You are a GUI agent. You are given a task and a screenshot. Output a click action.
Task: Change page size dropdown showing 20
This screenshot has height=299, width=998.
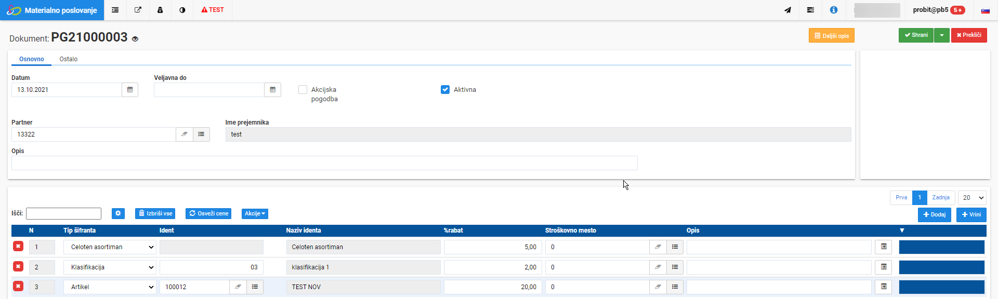[x=972, y=198]
